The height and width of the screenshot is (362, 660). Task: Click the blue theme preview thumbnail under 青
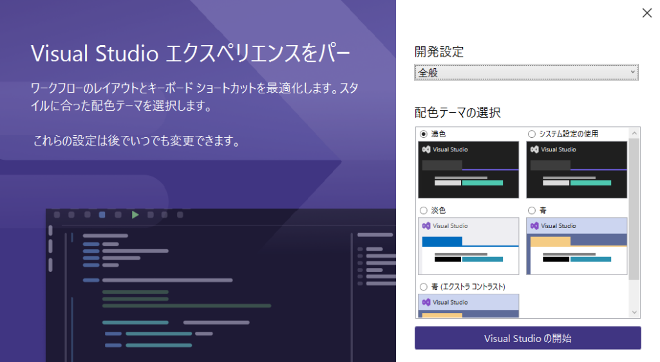(x=577, y=246)
